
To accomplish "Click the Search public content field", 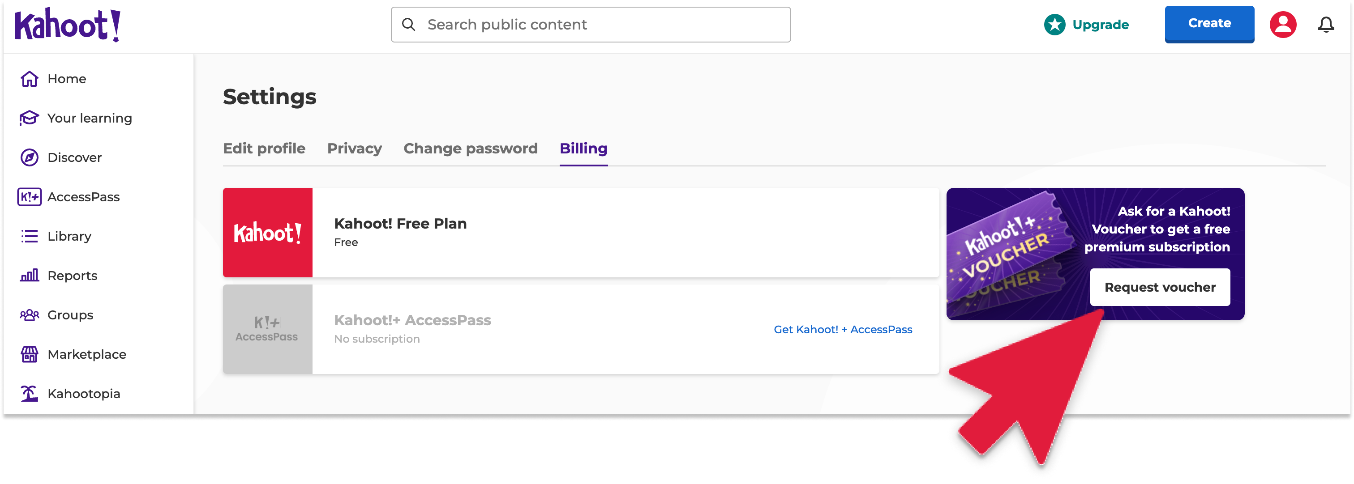I will click(x=591, y=25).
